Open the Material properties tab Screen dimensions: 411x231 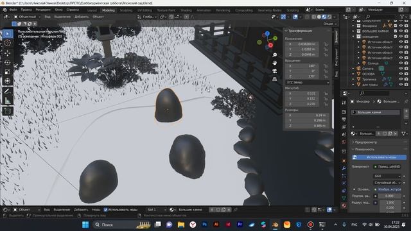344,205
